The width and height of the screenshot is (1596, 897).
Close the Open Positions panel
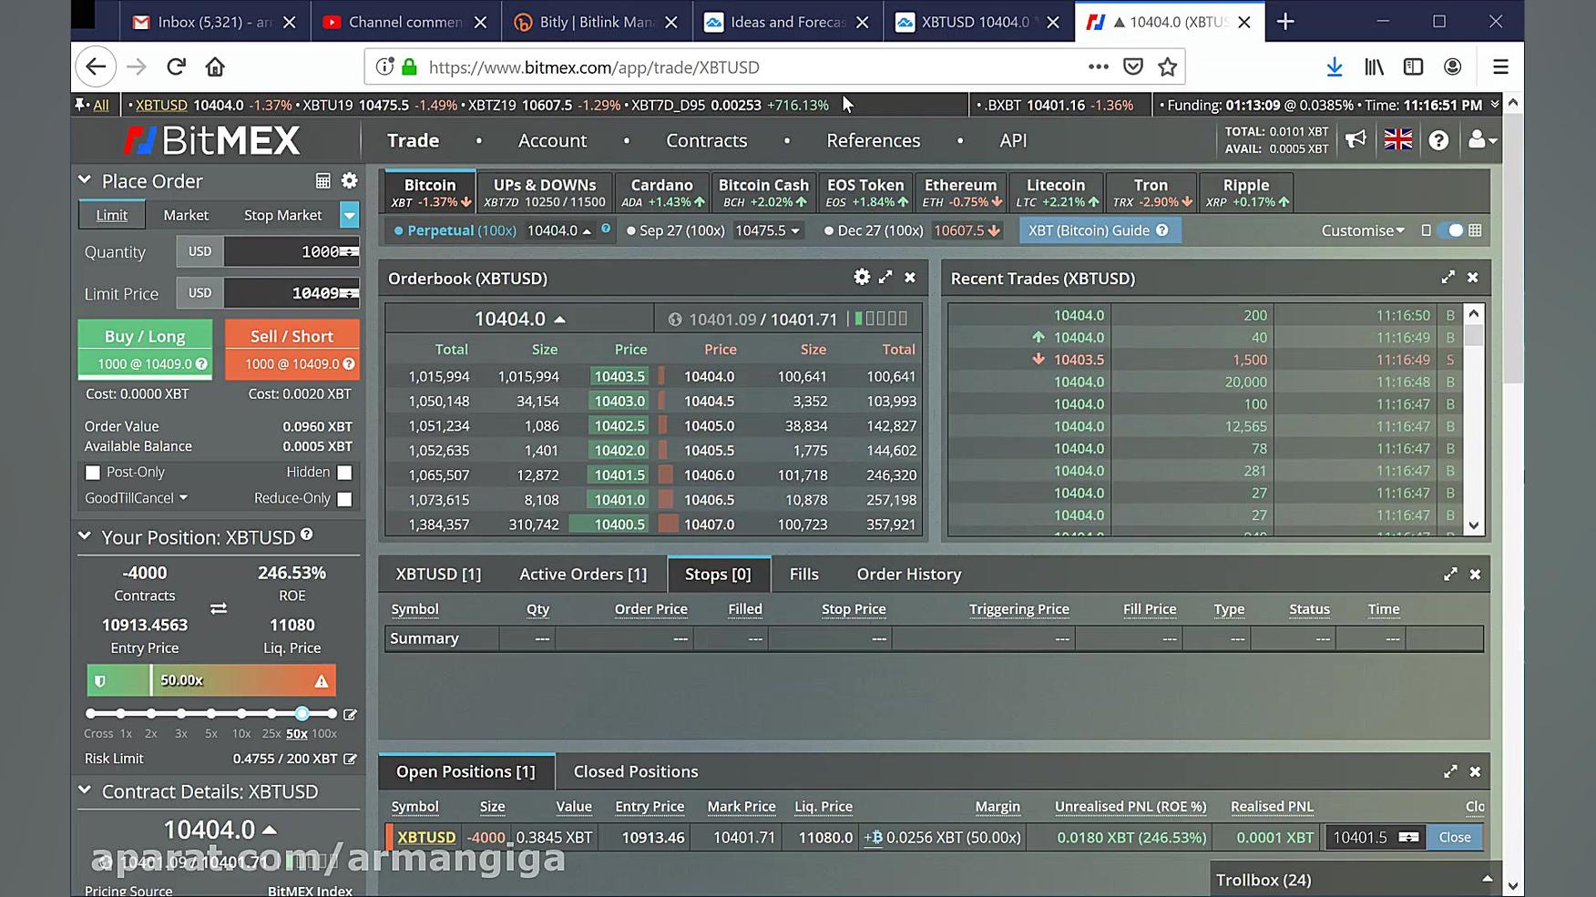(x=1475, y=771)
